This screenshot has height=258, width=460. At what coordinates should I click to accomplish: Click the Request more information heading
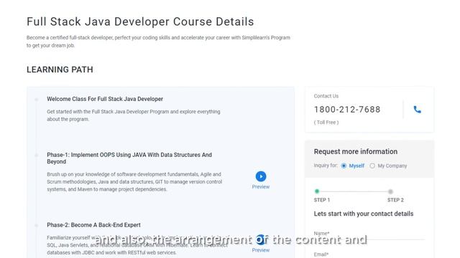pyautogui.click(x=356, y=151)
